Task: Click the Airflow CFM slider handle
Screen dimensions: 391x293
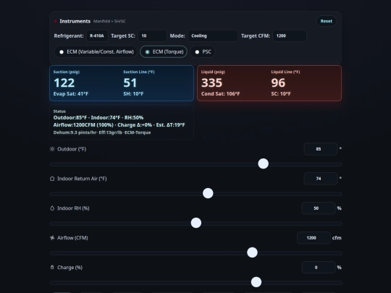Action: pyautogui.click(x=253, y=252)
